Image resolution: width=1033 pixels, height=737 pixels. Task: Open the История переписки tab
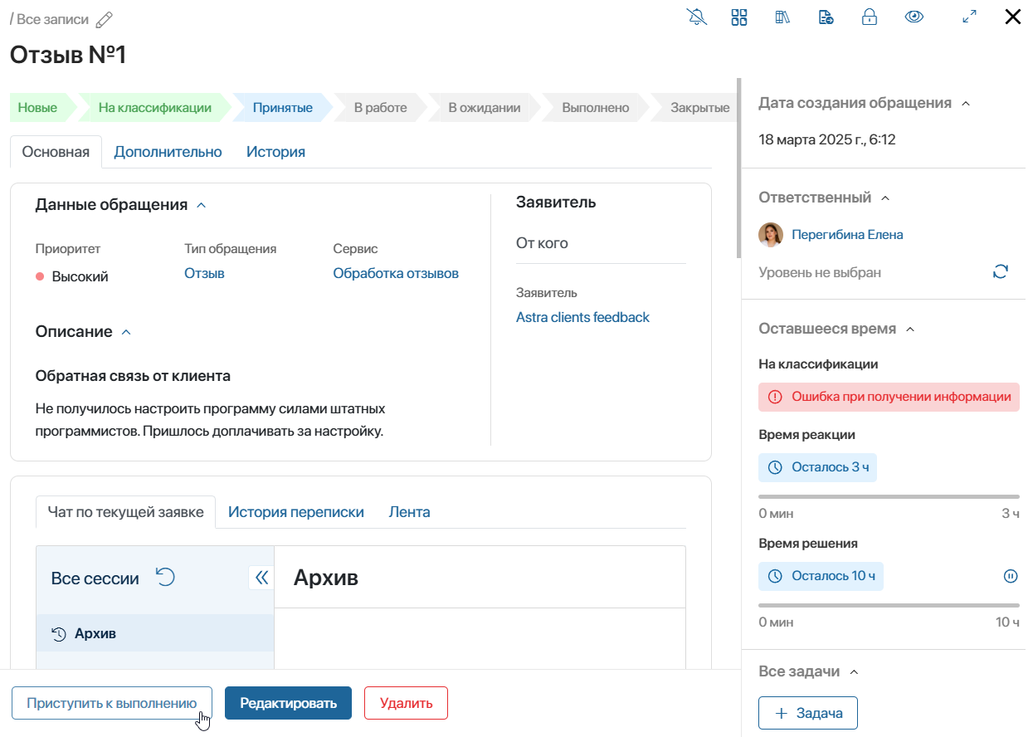click(x=295, y=511)
